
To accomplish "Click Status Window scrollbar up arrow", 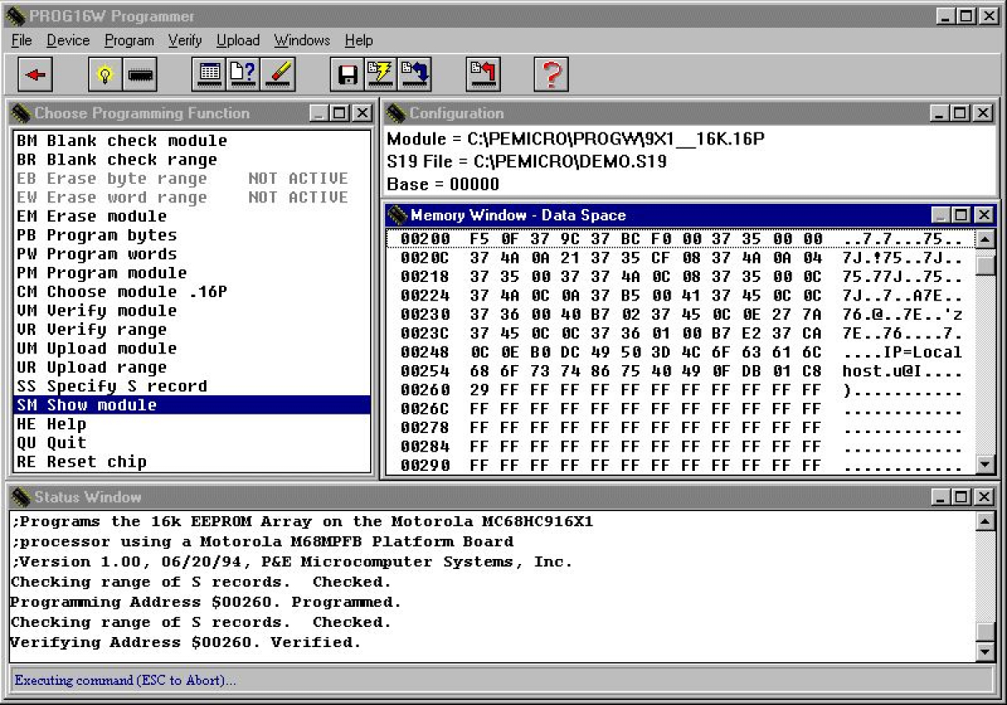I will [x=985, y=522].
